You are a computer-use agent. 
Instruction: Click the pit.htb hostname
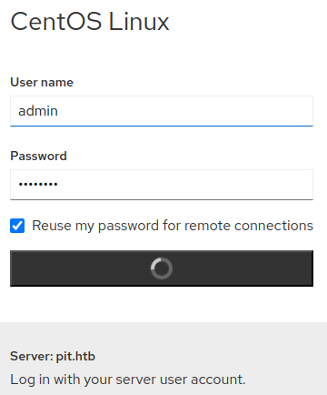point(75,356)
